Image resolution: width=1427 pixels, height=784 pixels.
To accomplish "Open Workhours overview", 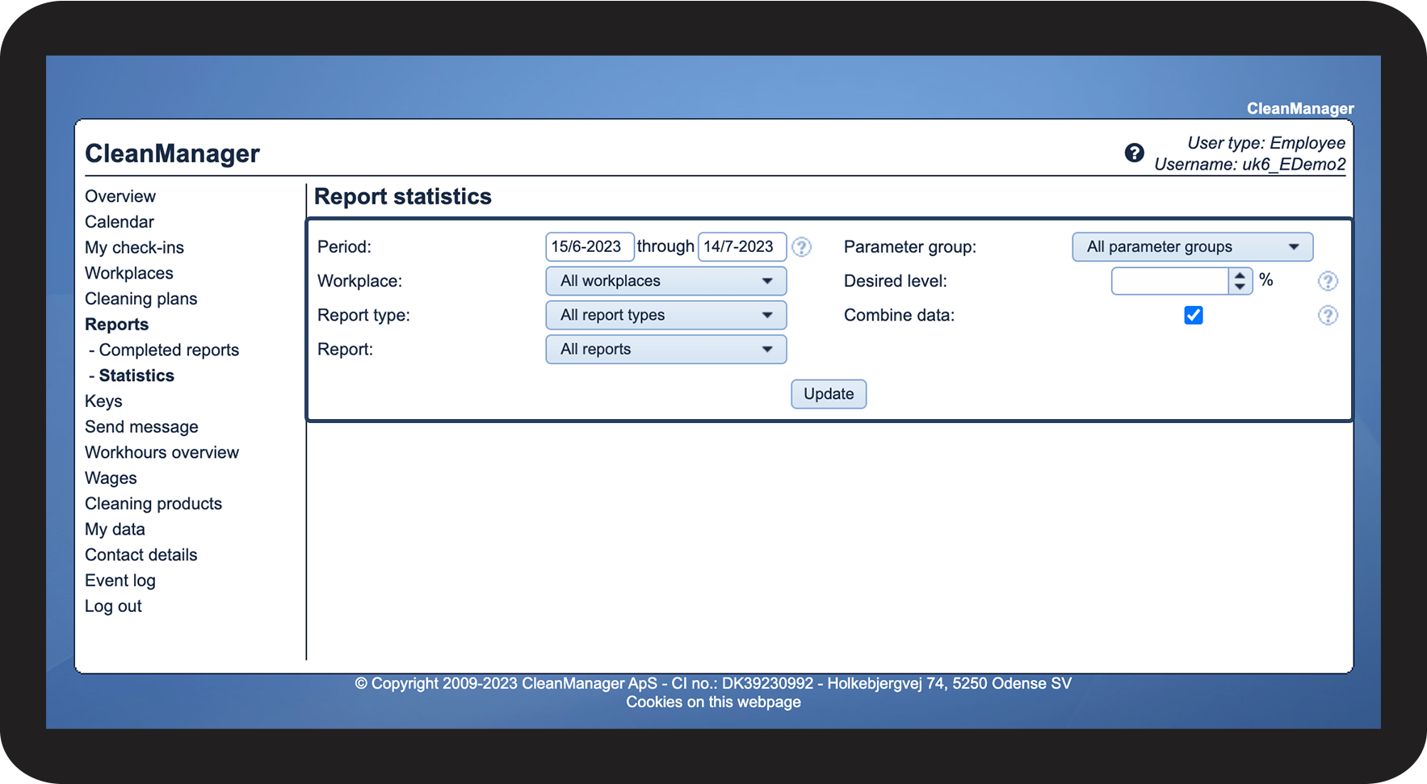I will click(x=162, y=452).
